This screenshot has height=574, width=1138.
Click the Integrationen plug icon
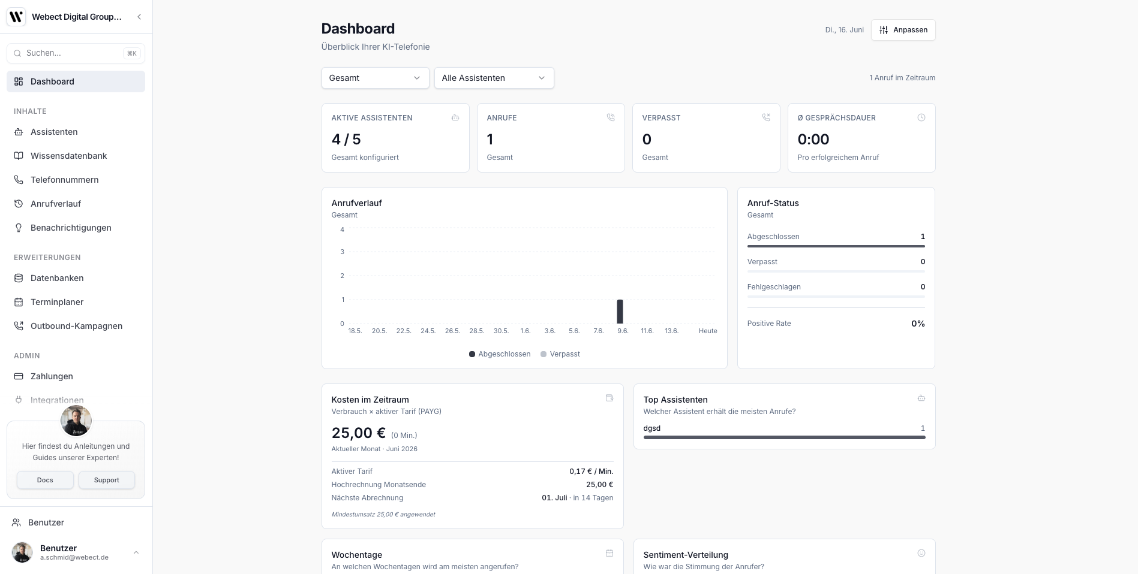(x=19, y=400)
